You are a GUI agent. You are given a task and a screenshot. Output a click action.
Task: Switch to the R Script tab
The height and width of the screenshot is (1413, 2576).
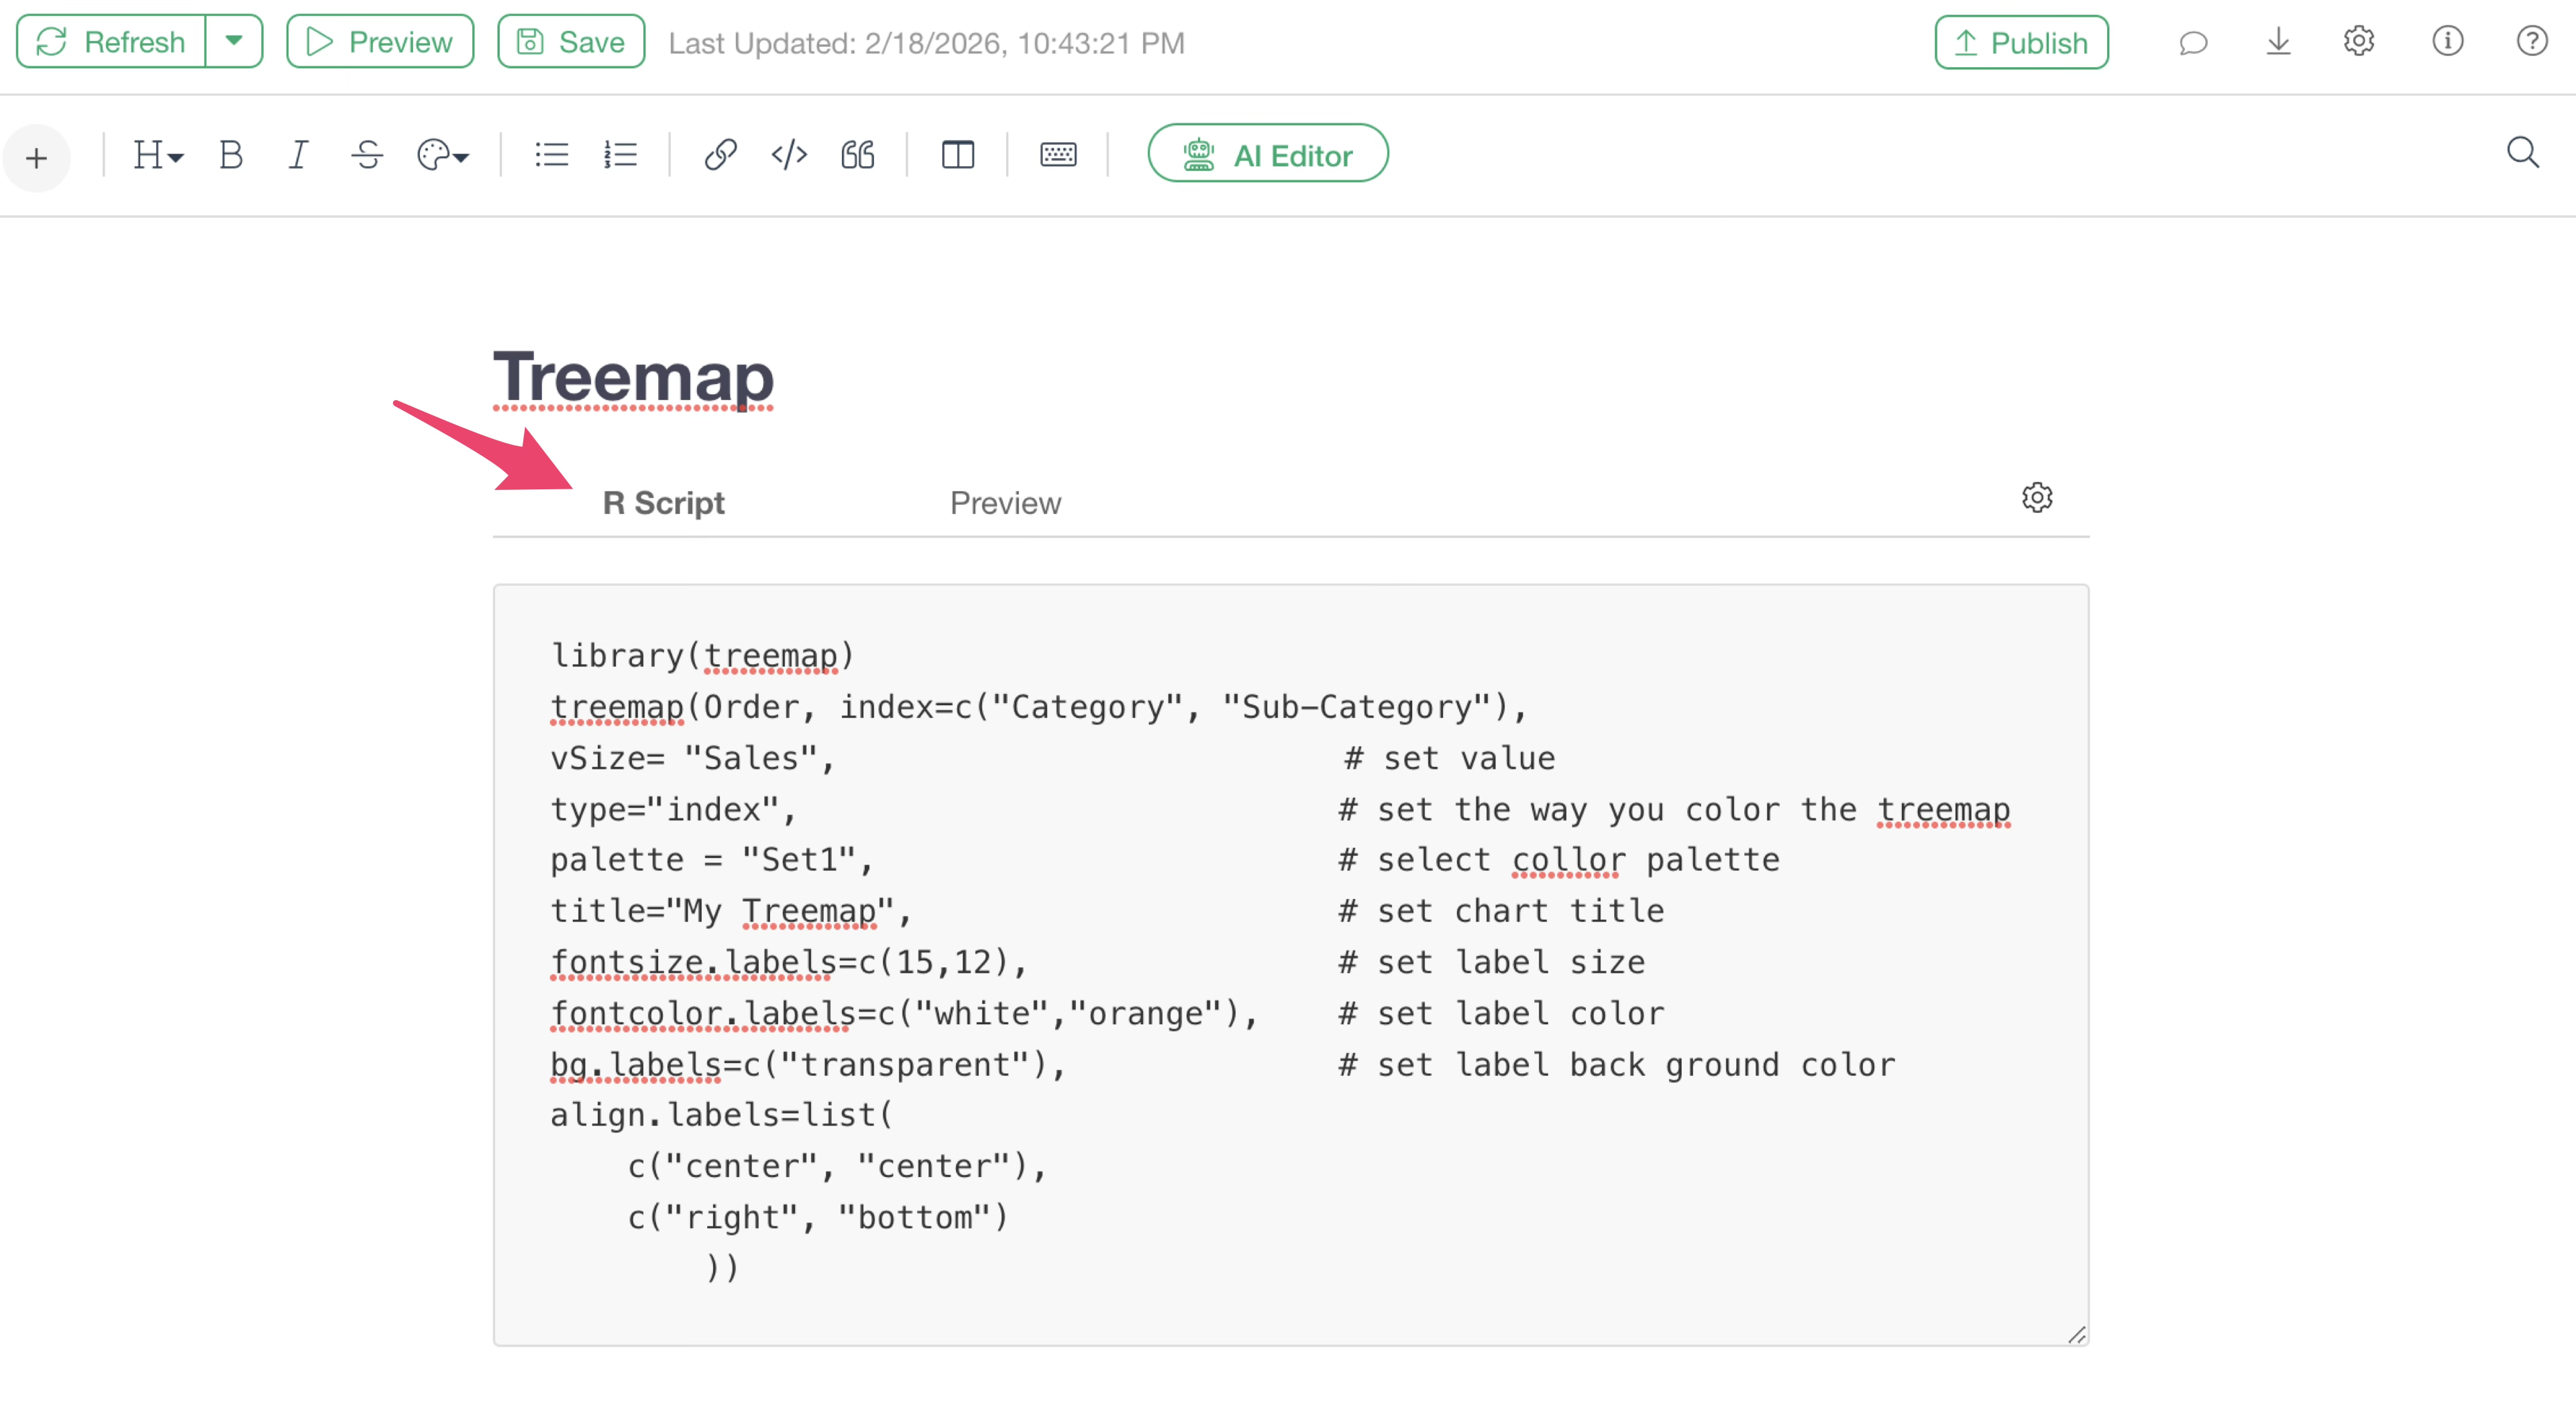[x=663, y=503]
